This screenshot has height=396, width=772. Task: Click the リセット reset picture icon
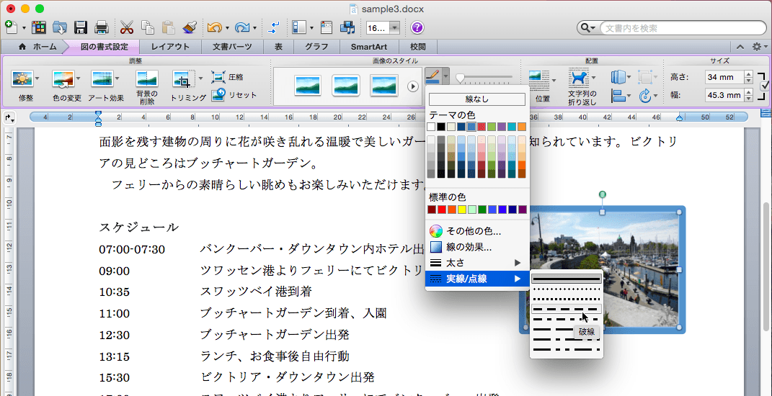tap(219, 95)
